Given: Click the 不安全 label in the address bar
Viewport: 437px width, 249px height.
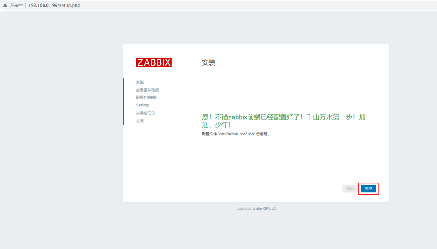Looking at the screenshot, I should click(16, 5).
